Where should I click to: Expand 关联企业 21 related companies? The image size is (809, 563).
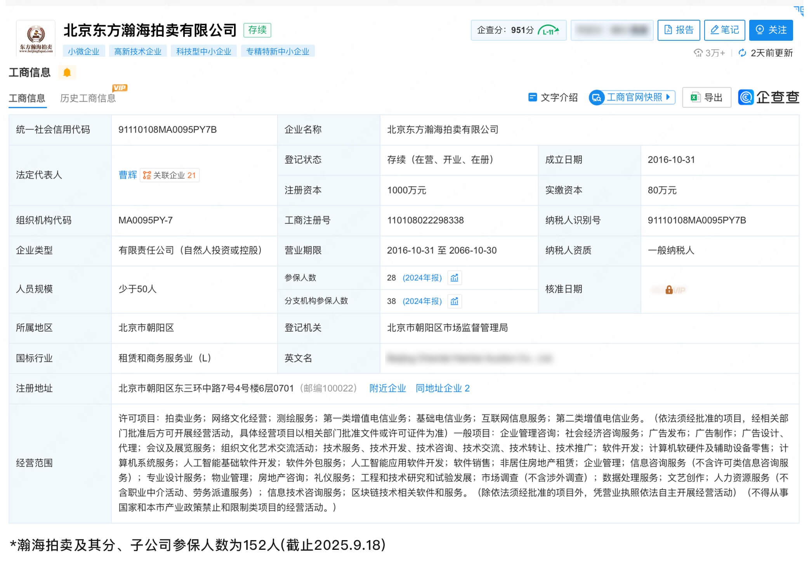[170, 175]
